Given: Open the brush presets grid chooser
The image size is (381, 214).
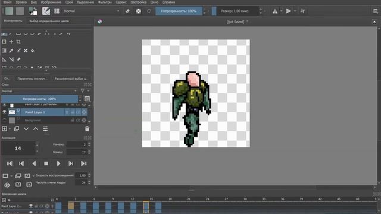Looking at the screenshot, I should pyautogui.click(x=57, y=11).
